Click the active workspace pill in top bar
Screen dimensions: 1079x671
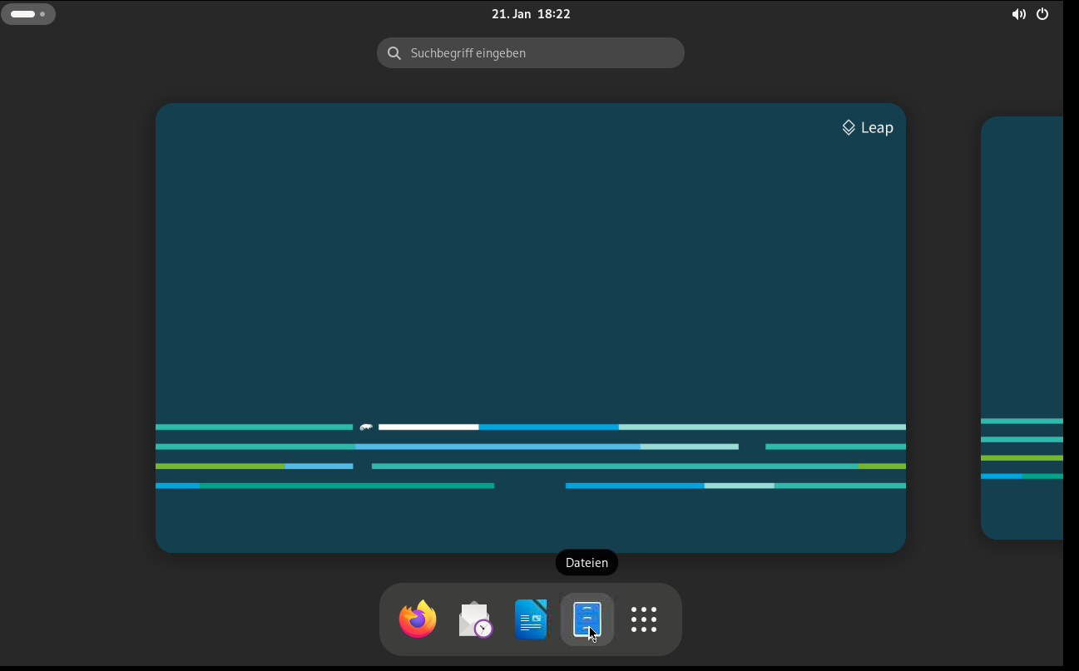pyautogui.click(x=22, y=14)
